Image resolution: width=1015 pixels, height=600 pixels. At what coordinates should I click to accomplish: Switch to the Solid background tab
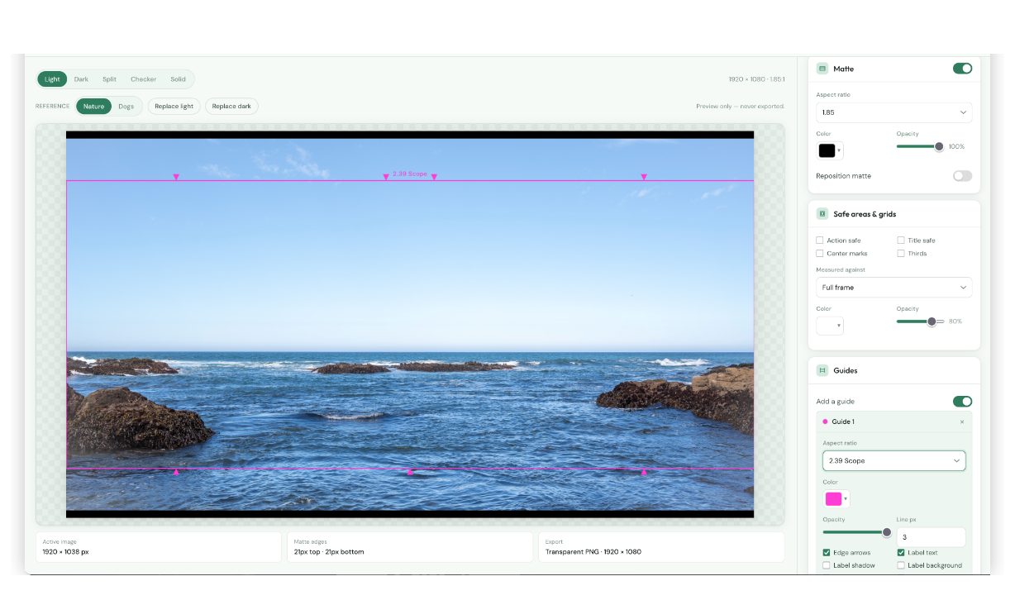[178, 79]
